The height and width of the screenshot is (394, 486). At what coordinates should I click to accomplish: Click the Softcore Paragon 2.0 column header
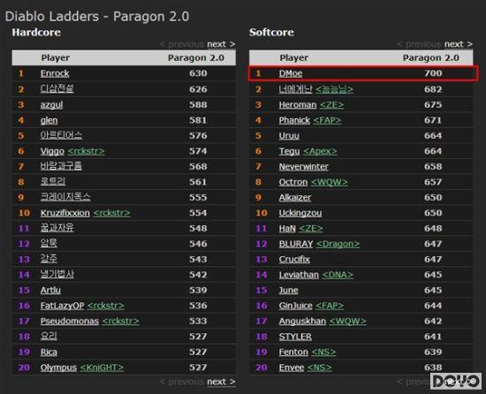point(431,58)
